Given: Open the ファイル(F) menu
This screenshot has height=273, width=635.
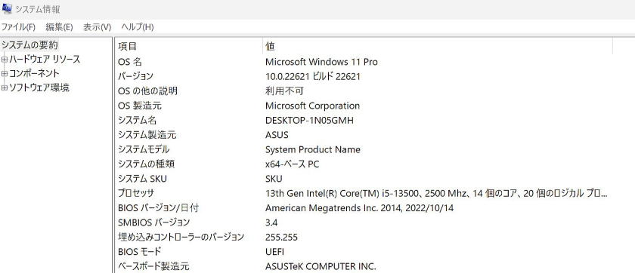Looking at the screenshot, I should click(18, 27).
